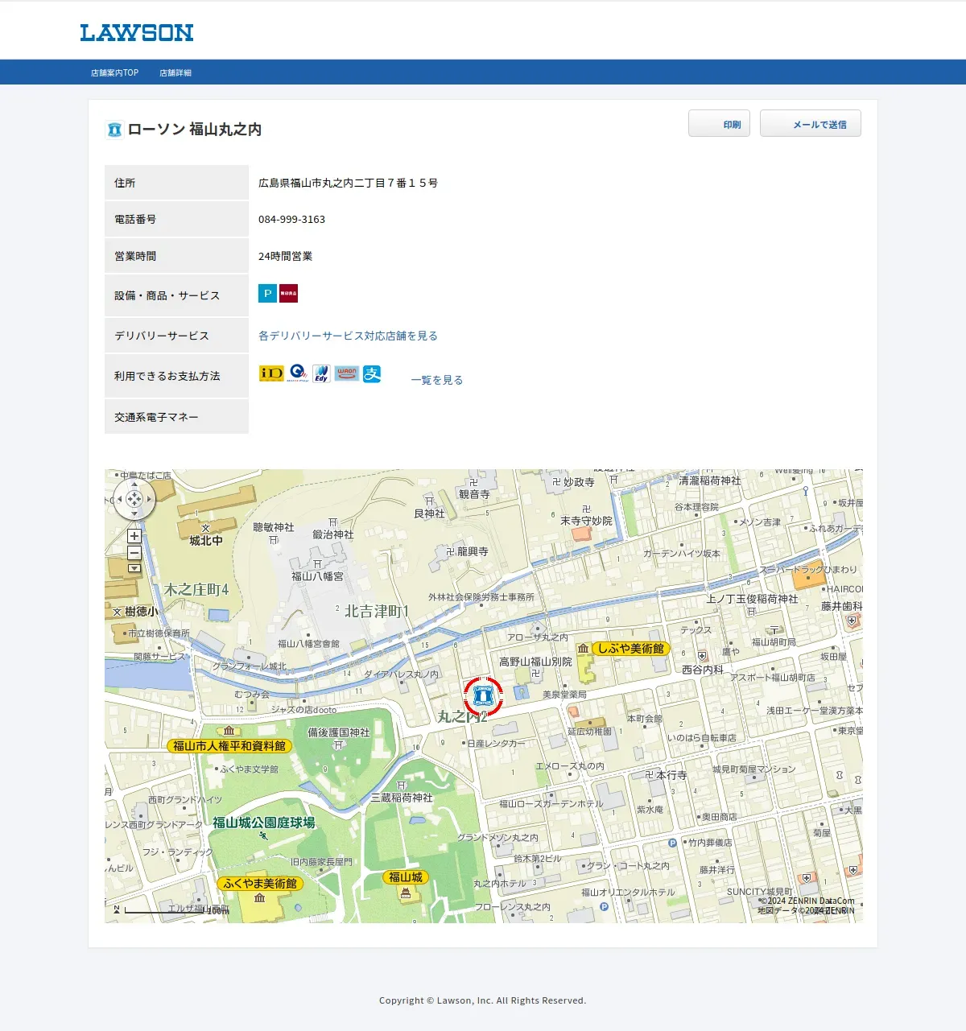Click the 本行寺 temple label on the map

(671, 775)
